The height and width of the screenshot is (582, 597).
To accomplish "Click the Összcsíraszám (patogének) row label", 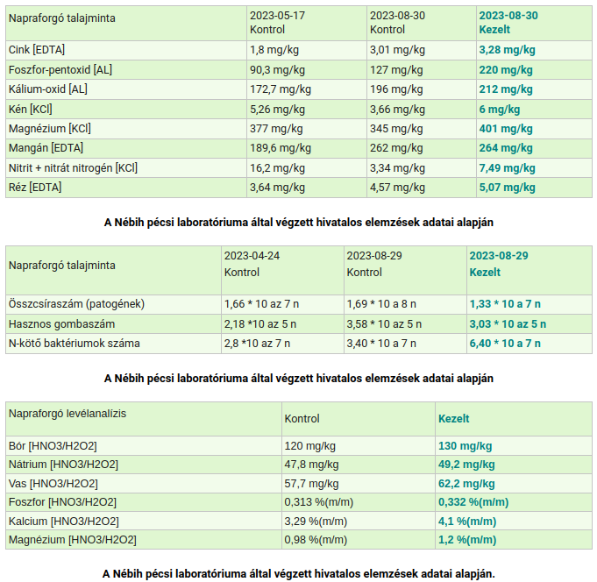I will click(x=75, y=303).
